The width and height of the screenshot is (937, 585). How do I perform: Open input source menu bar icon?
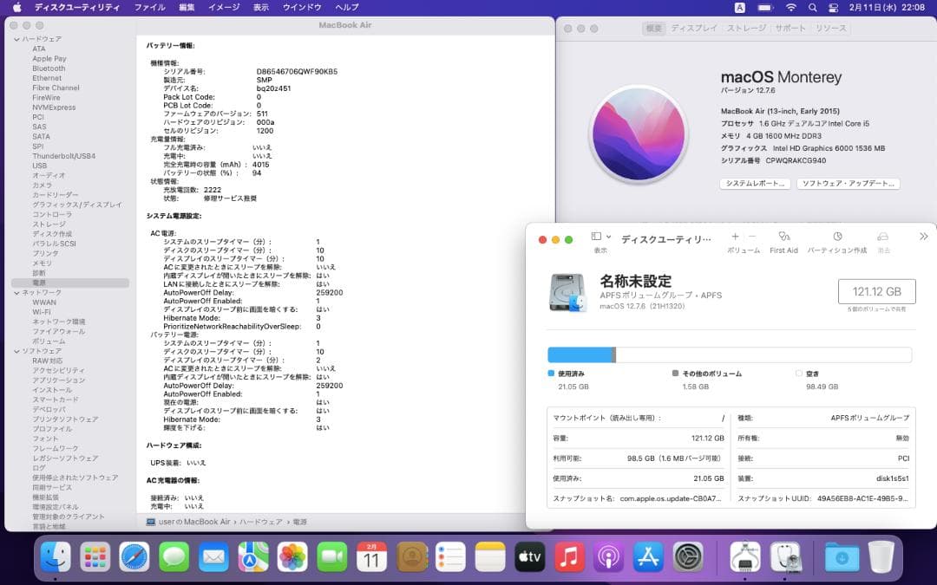[x=740, y=8]
